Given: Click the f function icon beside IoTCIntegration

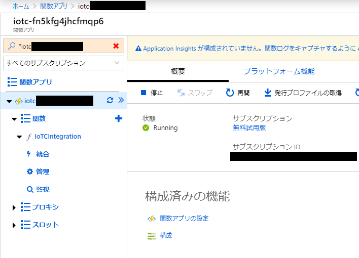Looking at the screenshot, I should tap(29, 137).
